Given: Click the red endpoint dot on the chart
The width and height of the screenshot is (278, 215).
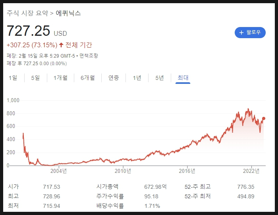Looking at the screenshot, I should point(264,118).
